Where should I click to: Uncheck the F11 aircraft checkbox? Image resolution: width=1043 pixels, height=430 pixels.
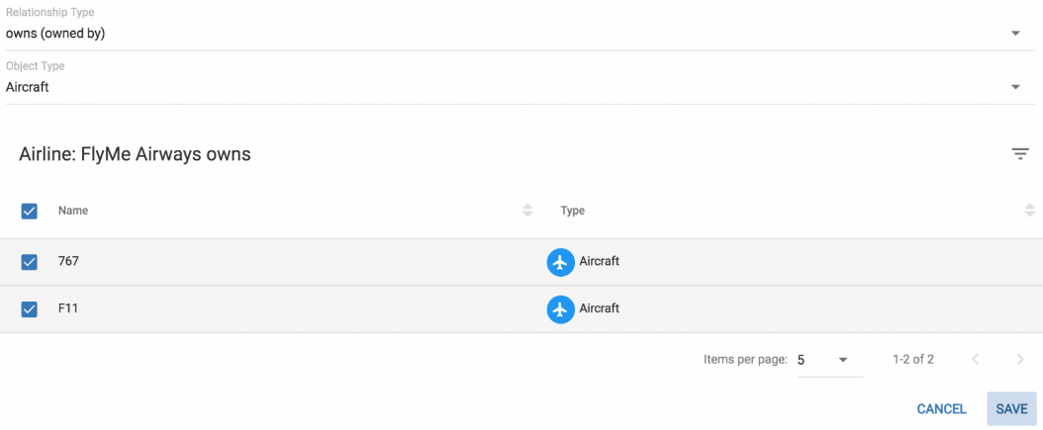coord(30,309)
